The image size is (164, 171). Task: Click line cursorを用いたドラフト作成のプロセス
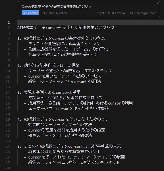click(x=65, y=76)
